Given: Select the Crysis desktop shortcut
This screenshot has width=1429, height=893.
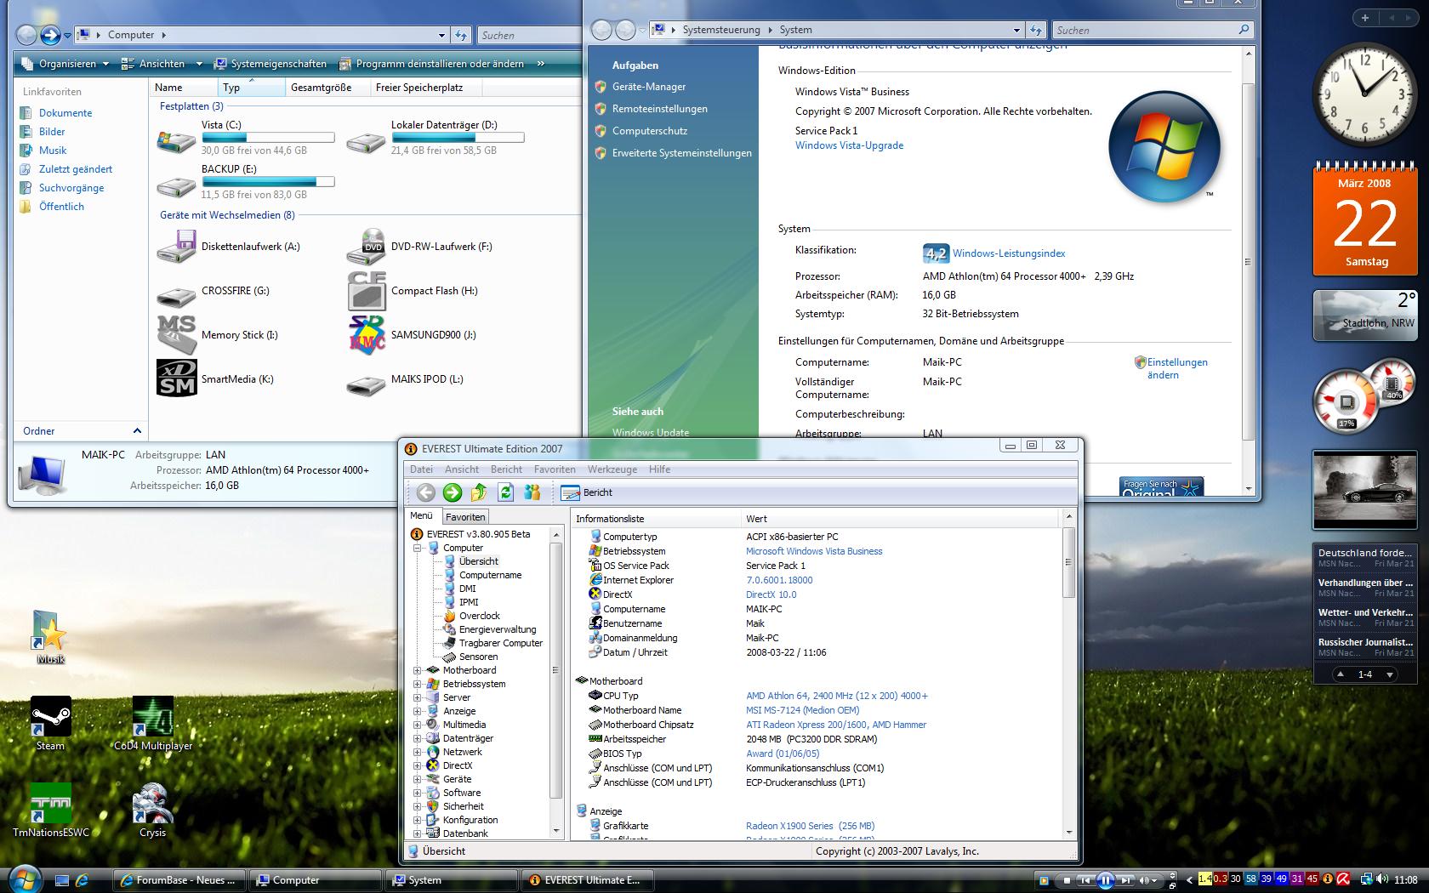Looking at the screenshot, I should click(x=153, y=811).
